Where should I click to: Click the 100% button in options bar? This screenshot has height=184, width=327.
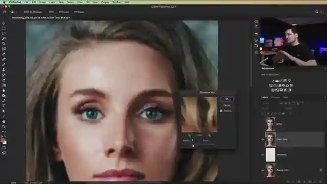(x=51, y=12)
